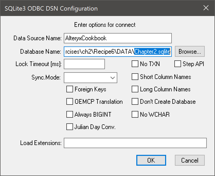This screenshot has width=215, height=176.
Task: Open the Browse file dialog
Action: tap(190, 51)
